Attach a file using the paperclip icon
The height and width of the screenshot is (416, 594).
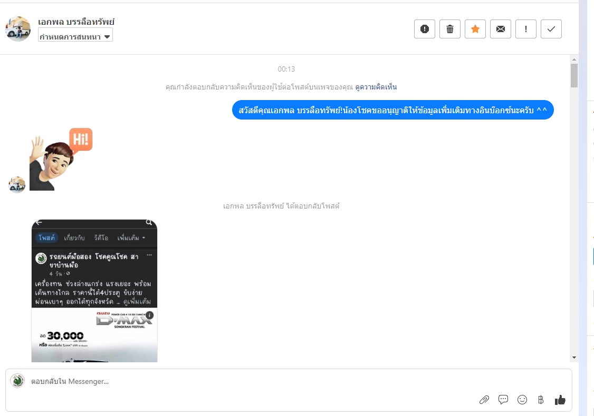[x=484, y=400]
